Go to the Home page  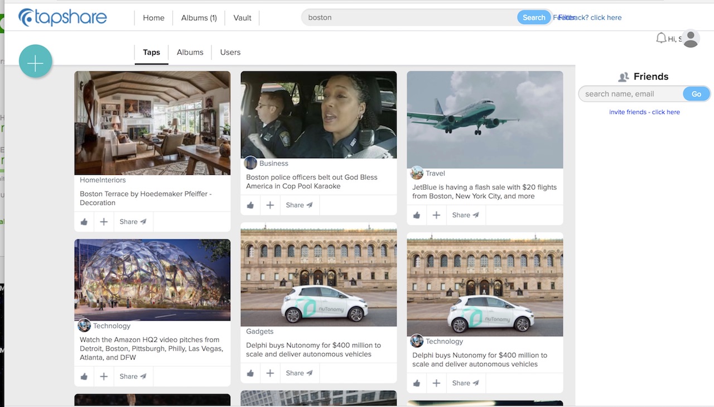(153, 18)
